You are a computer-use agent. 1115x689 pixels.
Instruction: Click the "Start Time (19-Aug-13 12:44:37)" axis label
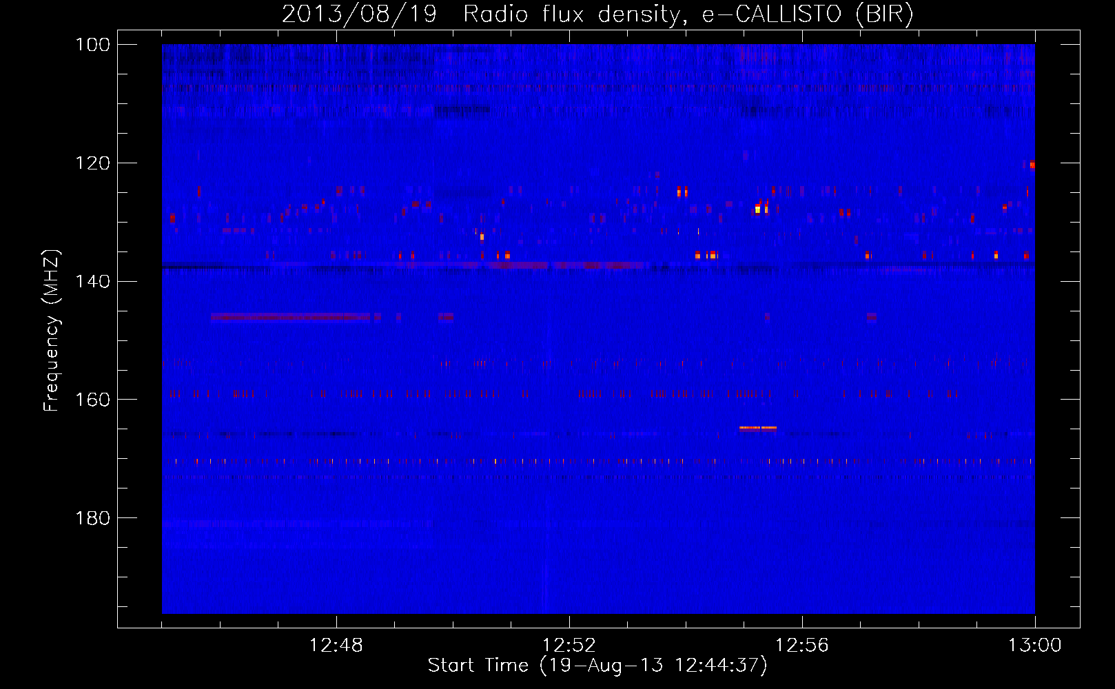[x=597, y=666]
